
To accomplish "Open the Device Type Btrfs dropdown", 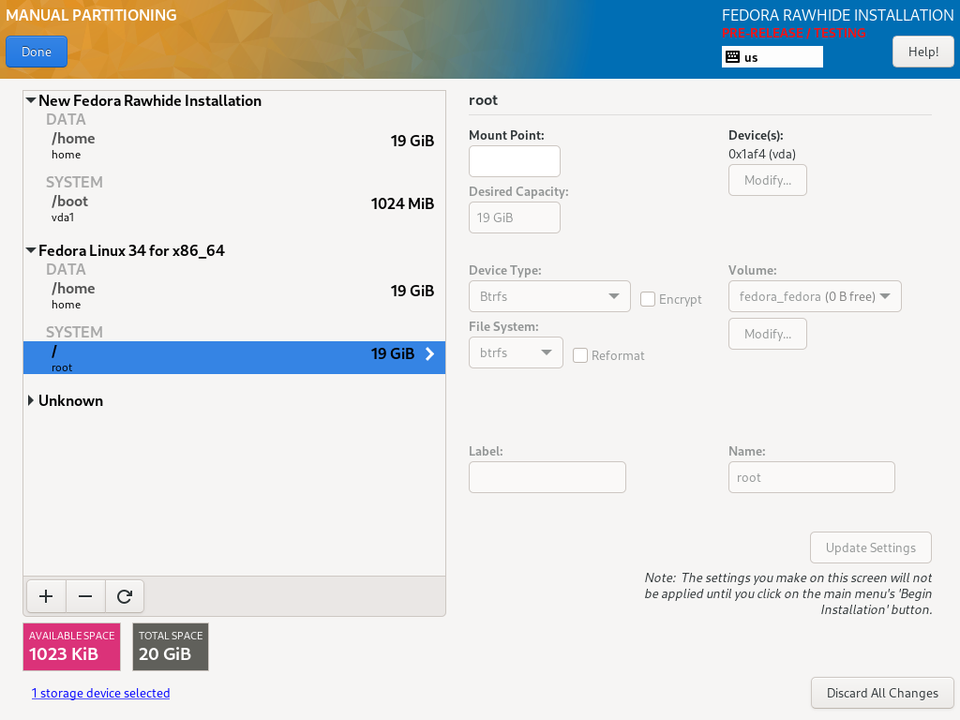I will pos(549,296).
